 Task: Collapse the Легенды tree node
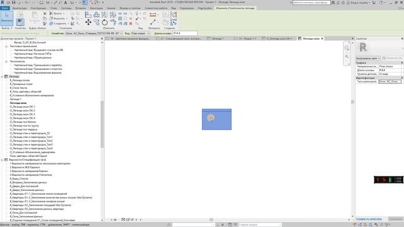(x=2, y=77)
